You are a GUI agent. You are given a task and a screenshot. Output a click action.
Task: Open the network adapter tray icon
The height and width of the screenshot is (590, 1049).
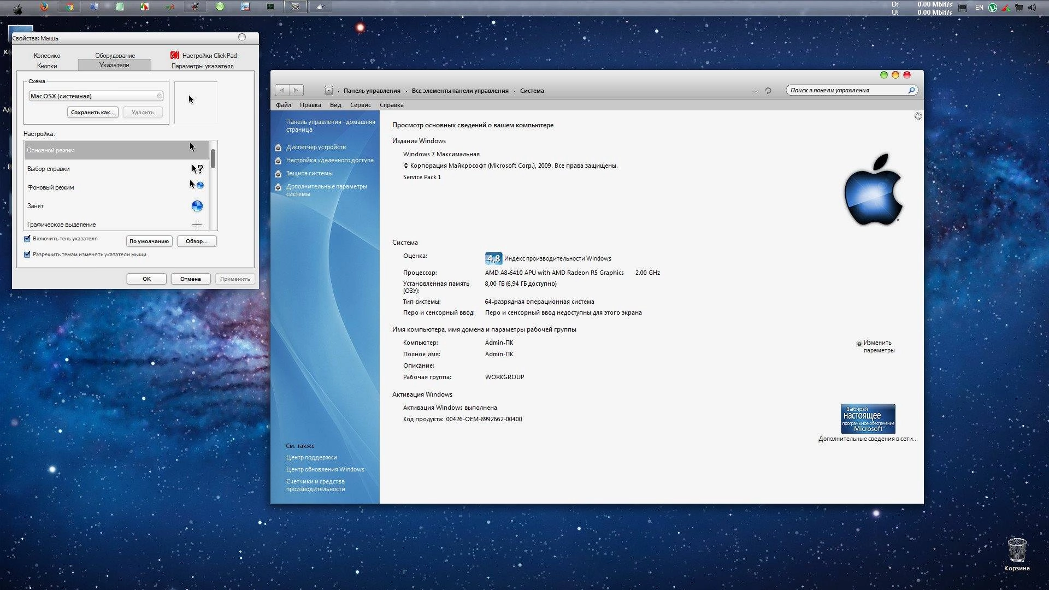tap(1018, 8)
